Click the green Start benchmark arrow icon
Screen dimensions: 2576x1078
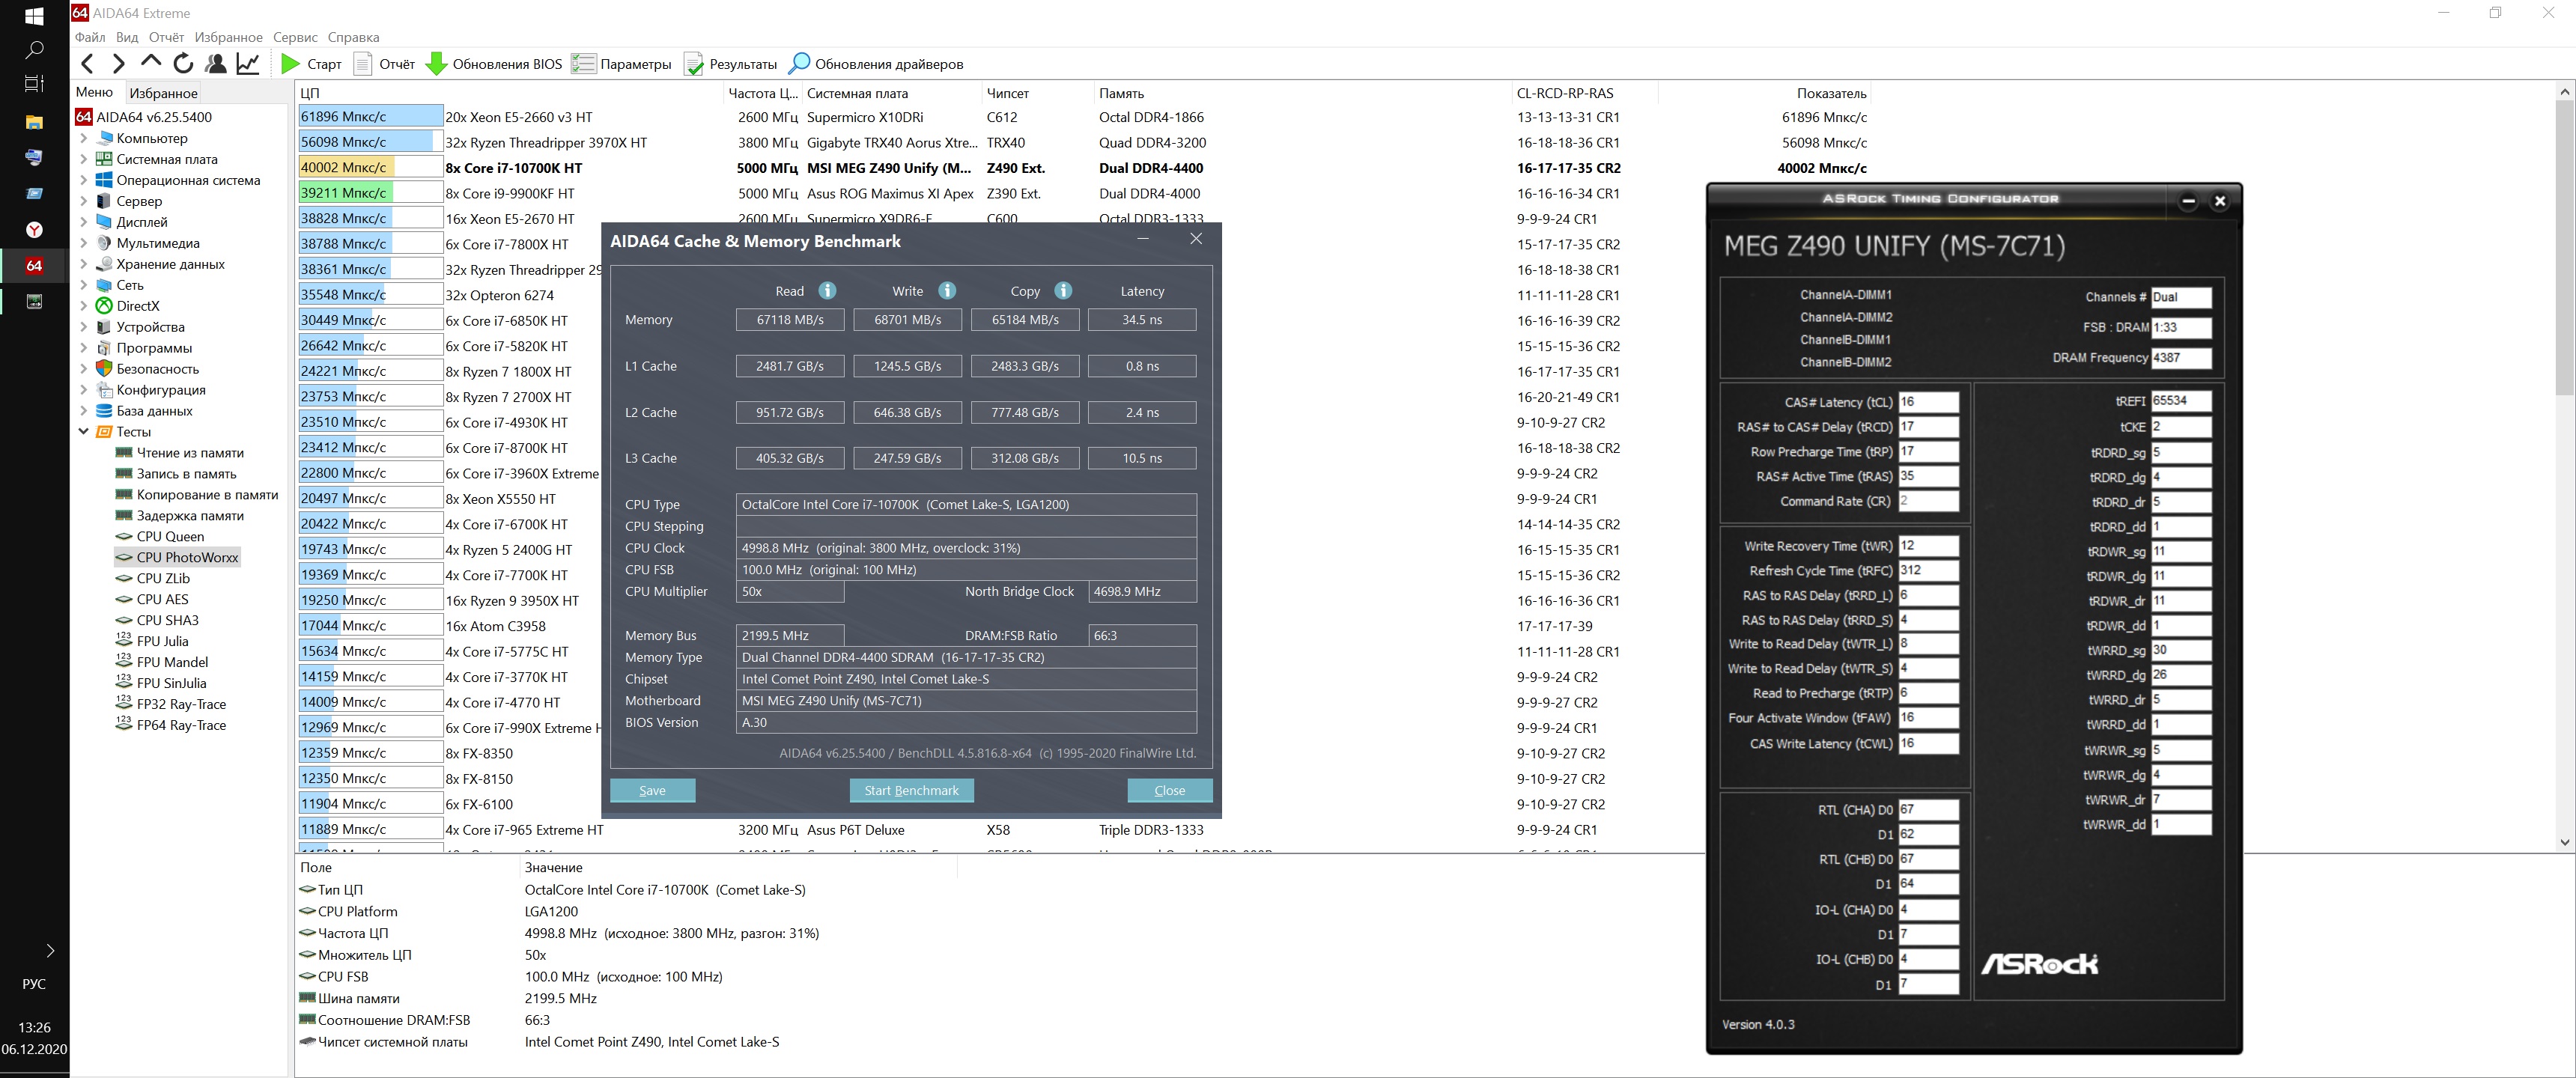(x=290, y=64)
